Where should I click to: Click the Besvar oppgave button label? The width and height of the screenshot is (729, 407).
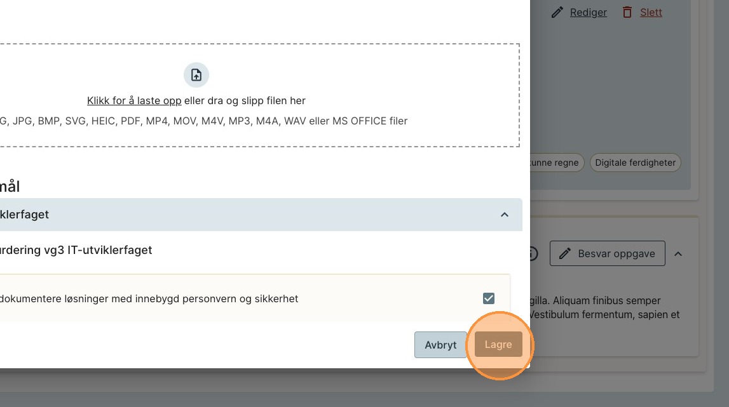(616, 254)
